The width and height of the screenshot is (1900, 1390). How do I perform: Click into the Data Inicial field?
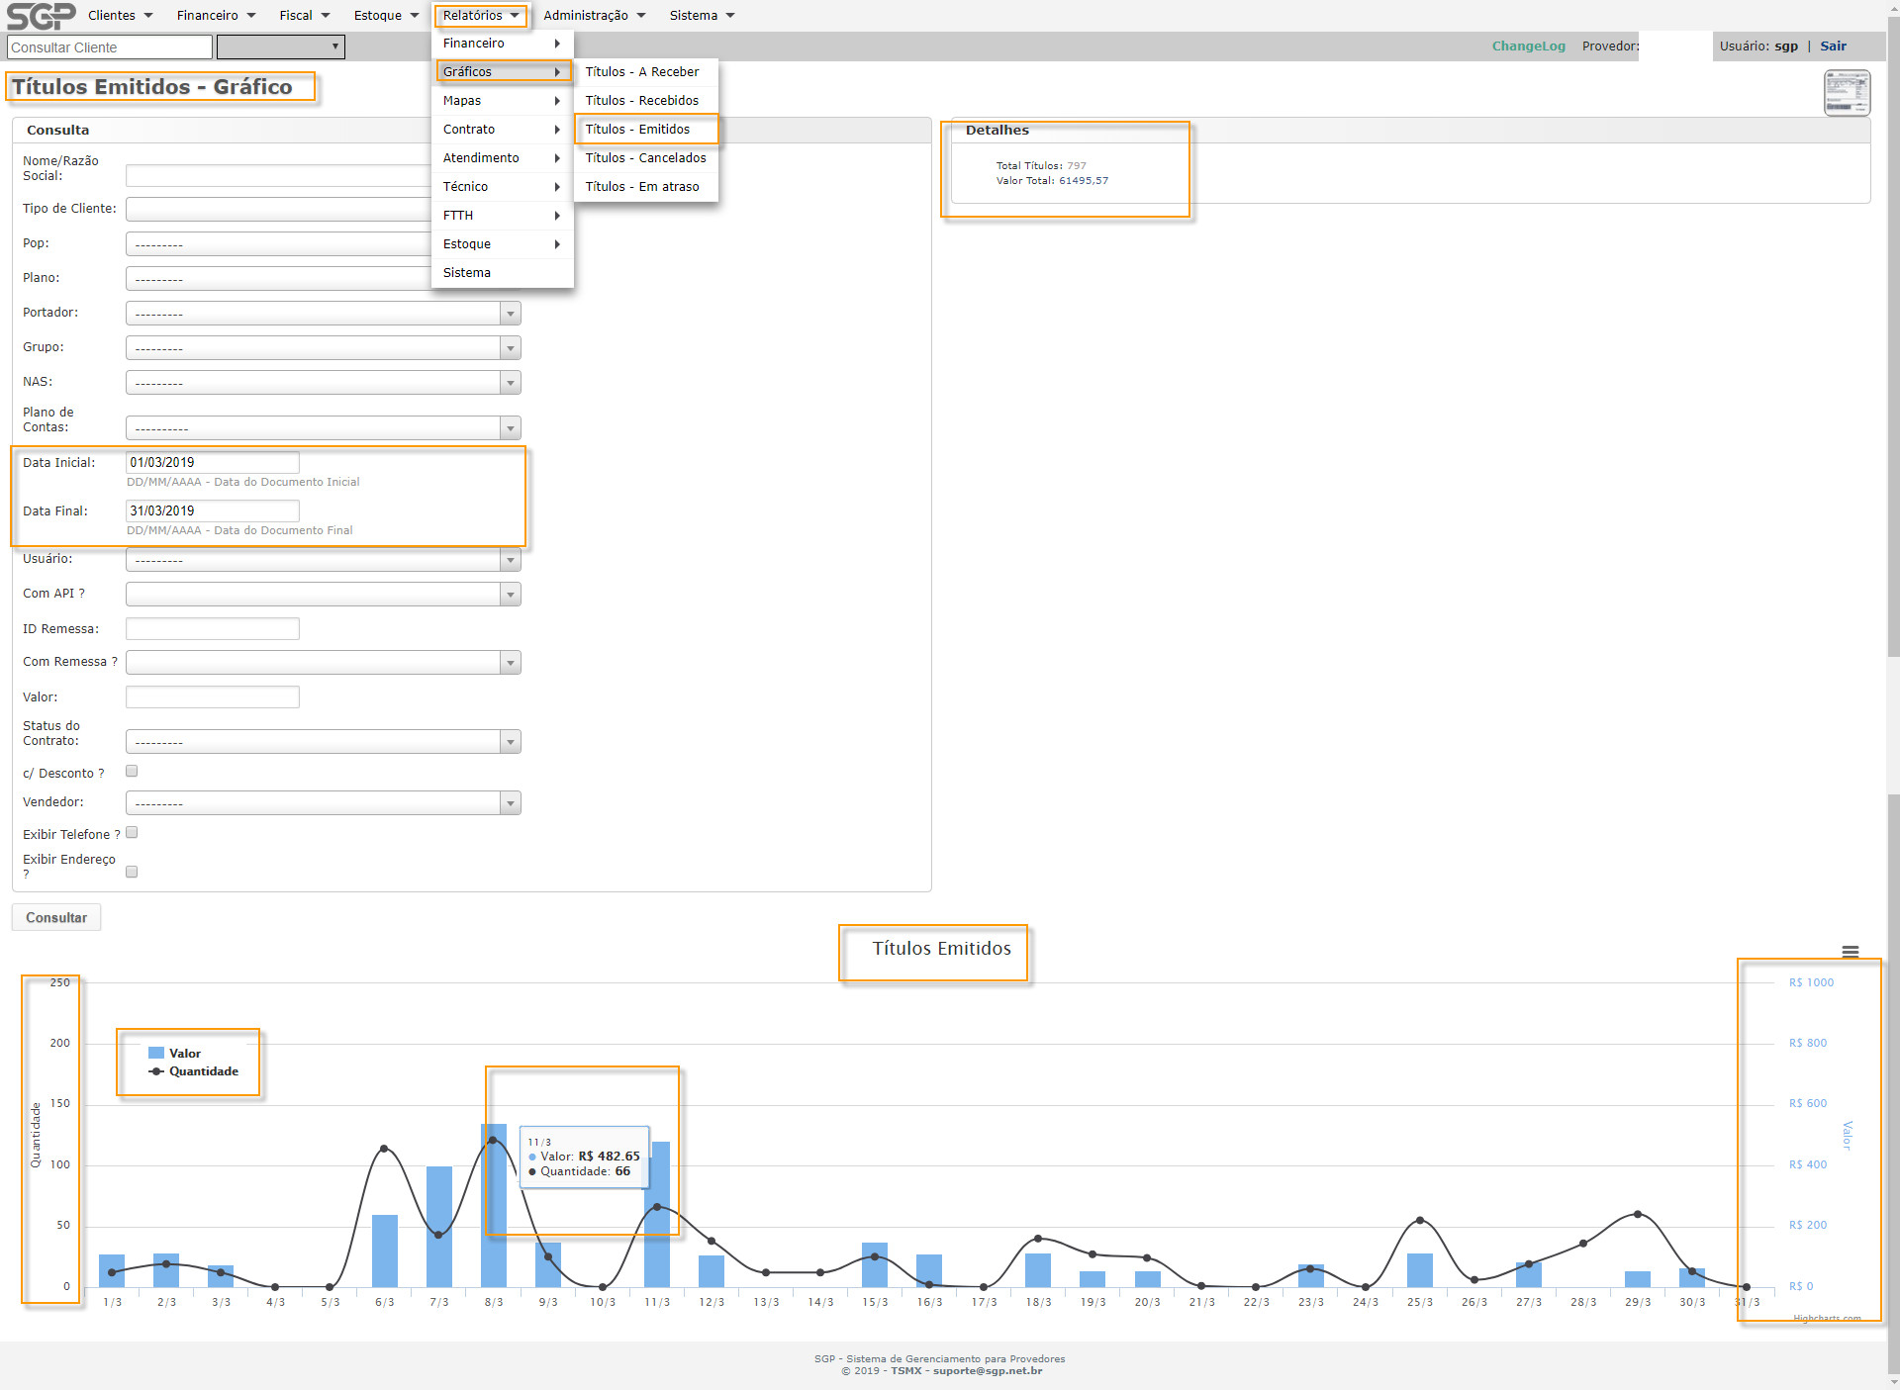[212, 462]
